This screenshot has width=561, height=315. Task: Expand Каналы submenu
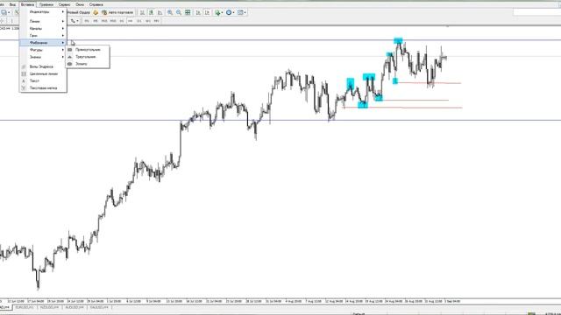click(43, 29)
